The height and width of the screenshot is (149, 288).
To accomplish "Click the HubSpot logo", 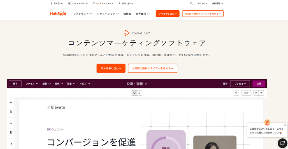I will click(58, 14).
